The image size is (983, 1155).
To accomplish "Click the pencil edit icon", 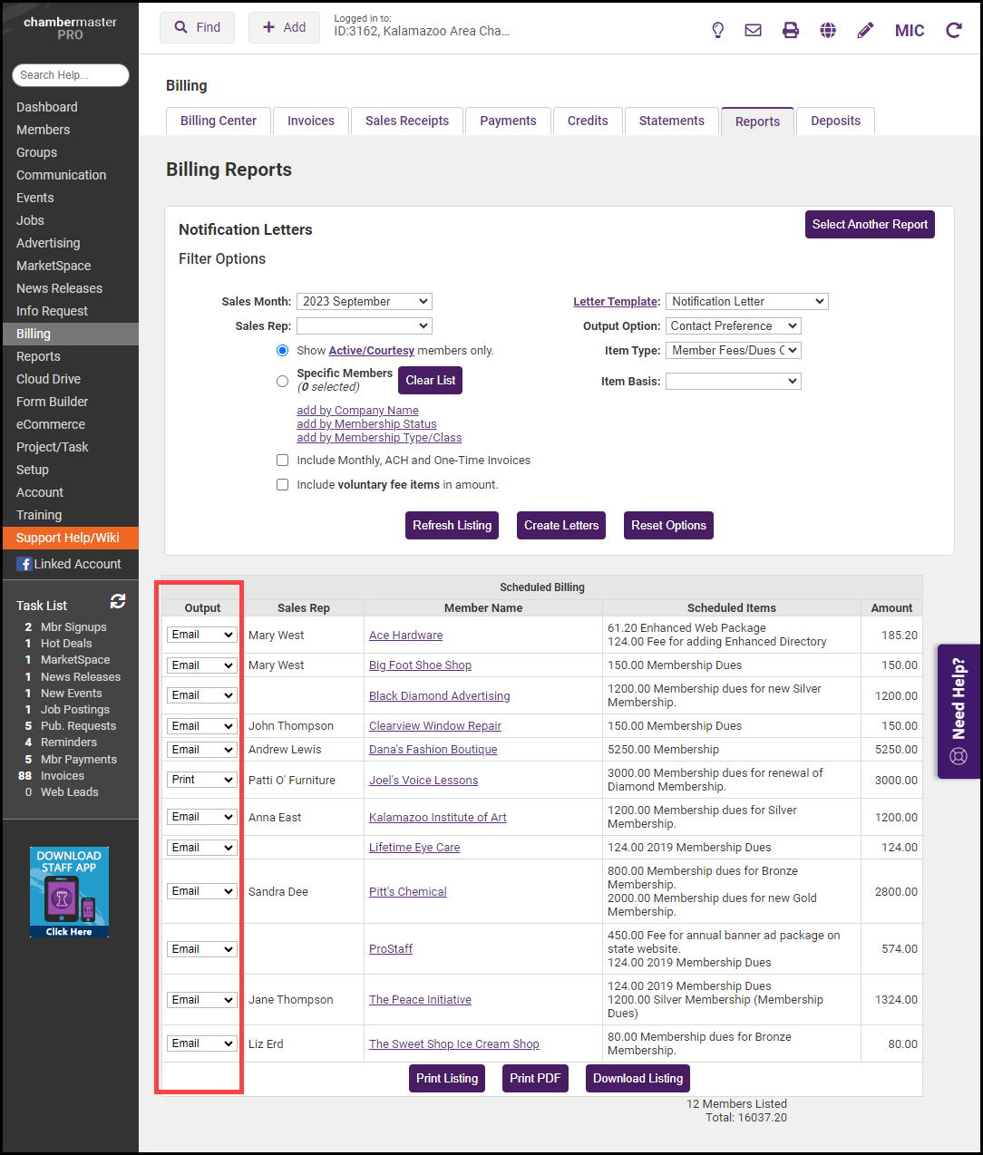I will pyautogui.click(x=865, y=30).
